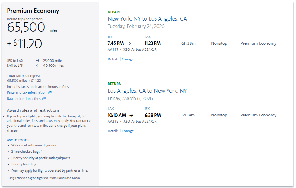Click the Los Angeles to New York route title
The image size is (296, 188).
click(147, 91)
